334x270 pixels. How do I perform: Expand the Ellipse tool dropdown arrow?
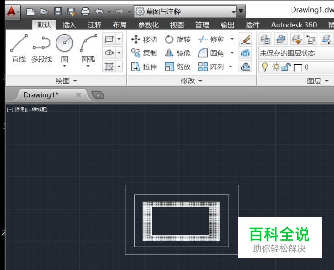click(x=119, y=53)
